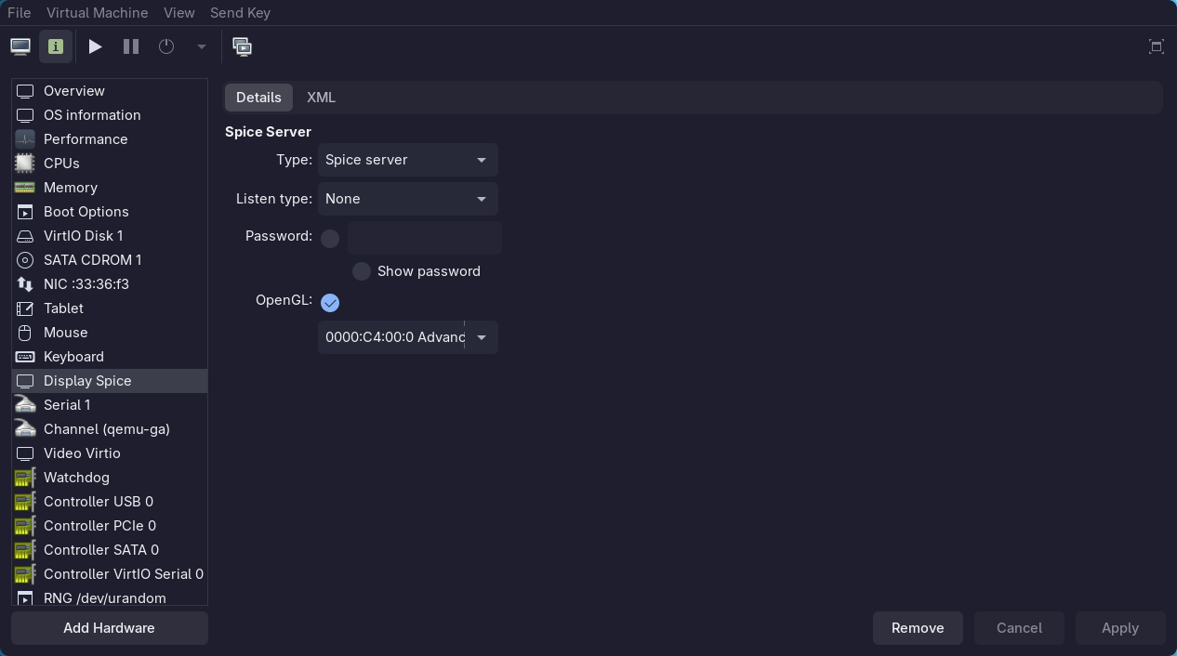This screenshot has height=656, width=1177.
Task: Open the Virtual Machine menu
Action: (x=97, y=12)
